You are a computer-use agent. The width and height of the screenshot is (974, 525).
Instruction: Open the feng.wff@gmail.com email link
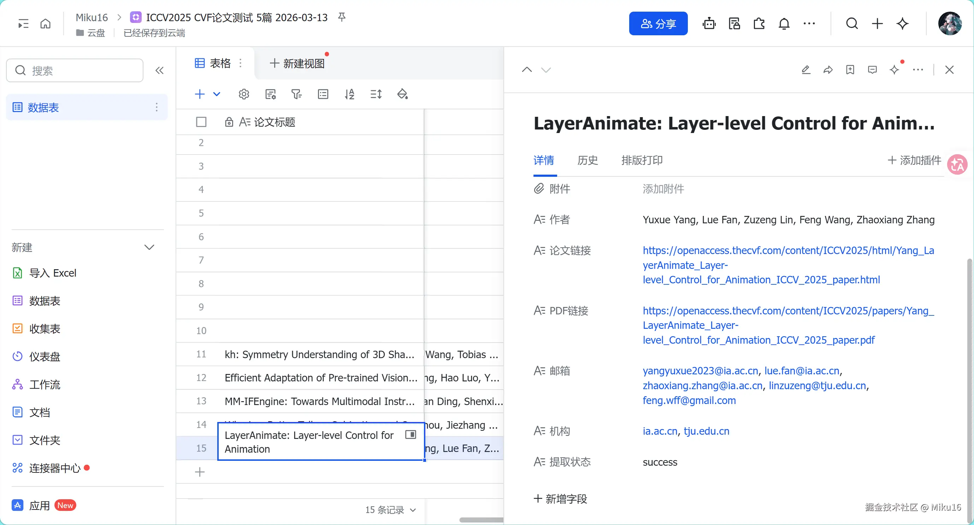[x=689, y=400]
